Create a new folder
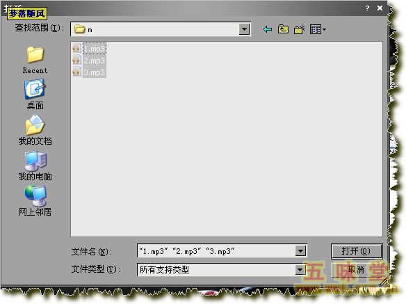406x304 pixels. click(x=300, y=29)
